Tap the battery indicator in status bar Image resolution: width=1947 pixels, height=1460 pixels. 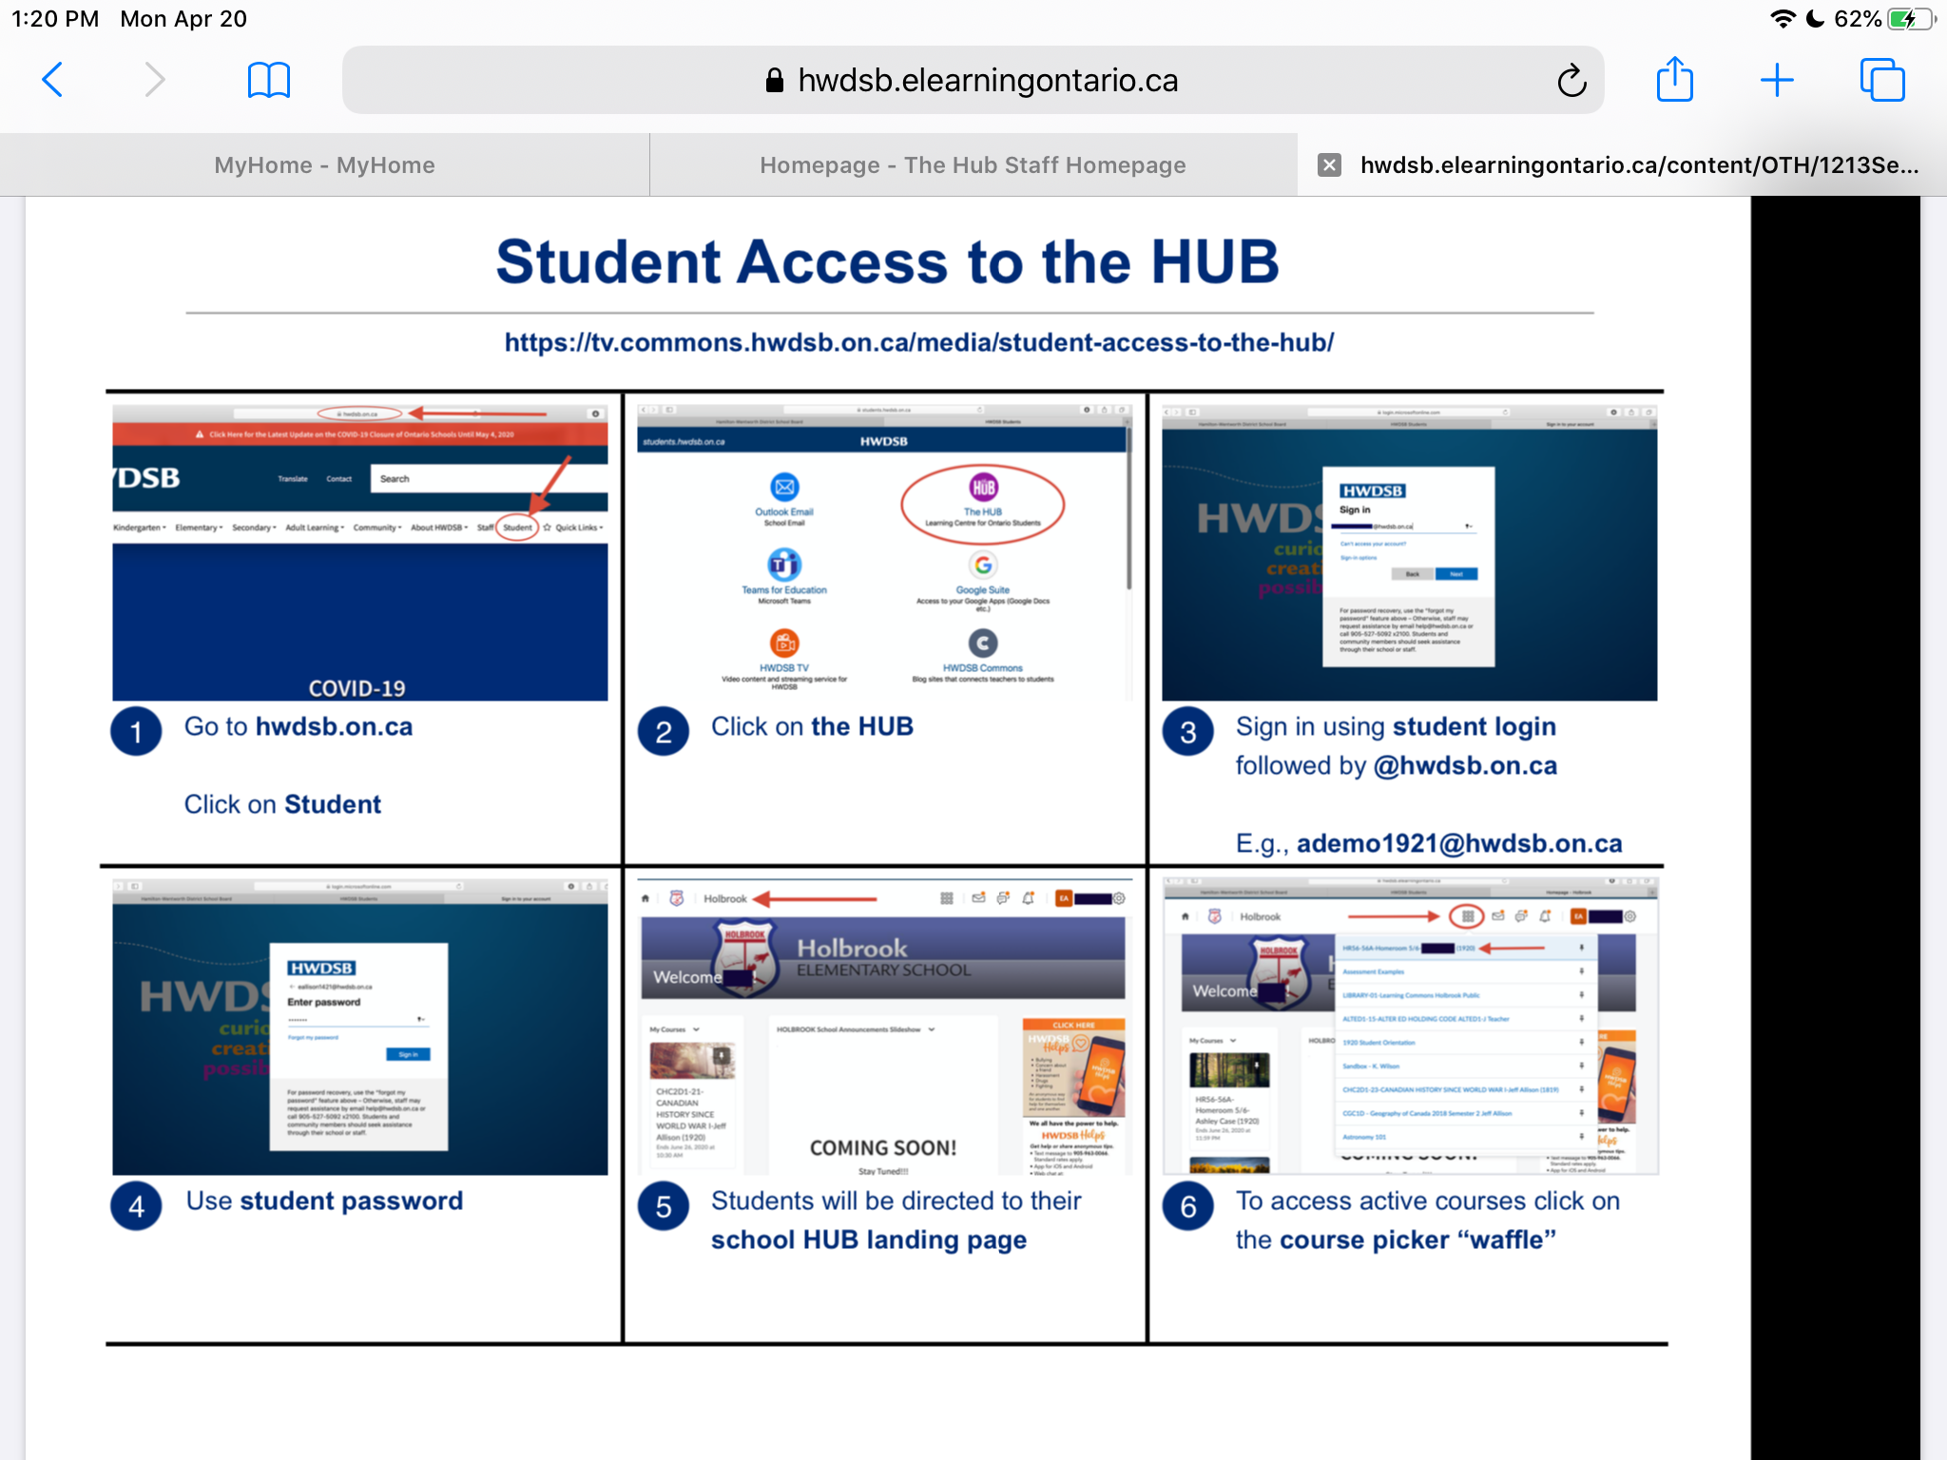tap(1912, 19)
